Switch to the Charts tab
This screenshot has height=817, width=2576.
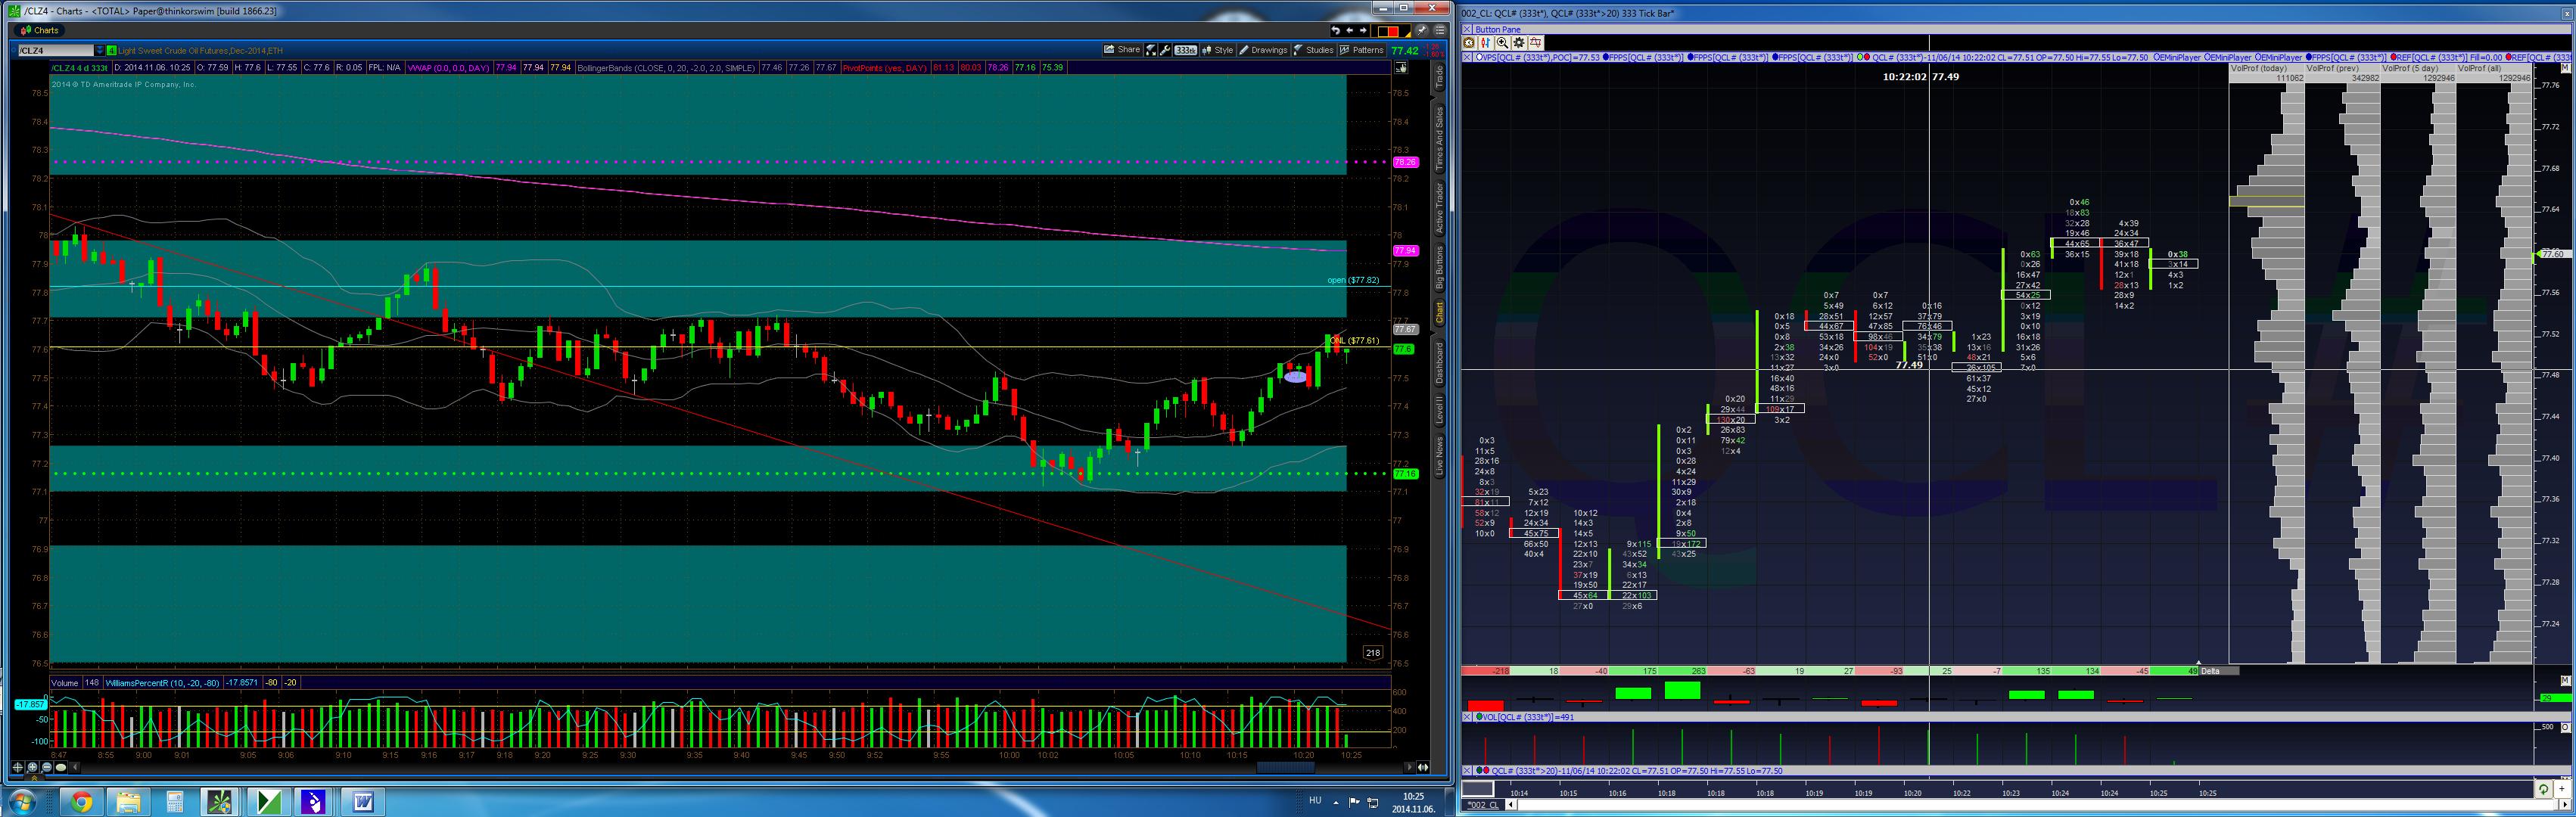coord(40,30)
